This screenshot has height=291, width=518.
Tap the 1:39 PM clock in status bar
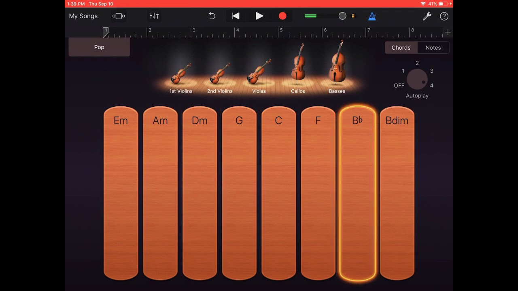point(76,4)
